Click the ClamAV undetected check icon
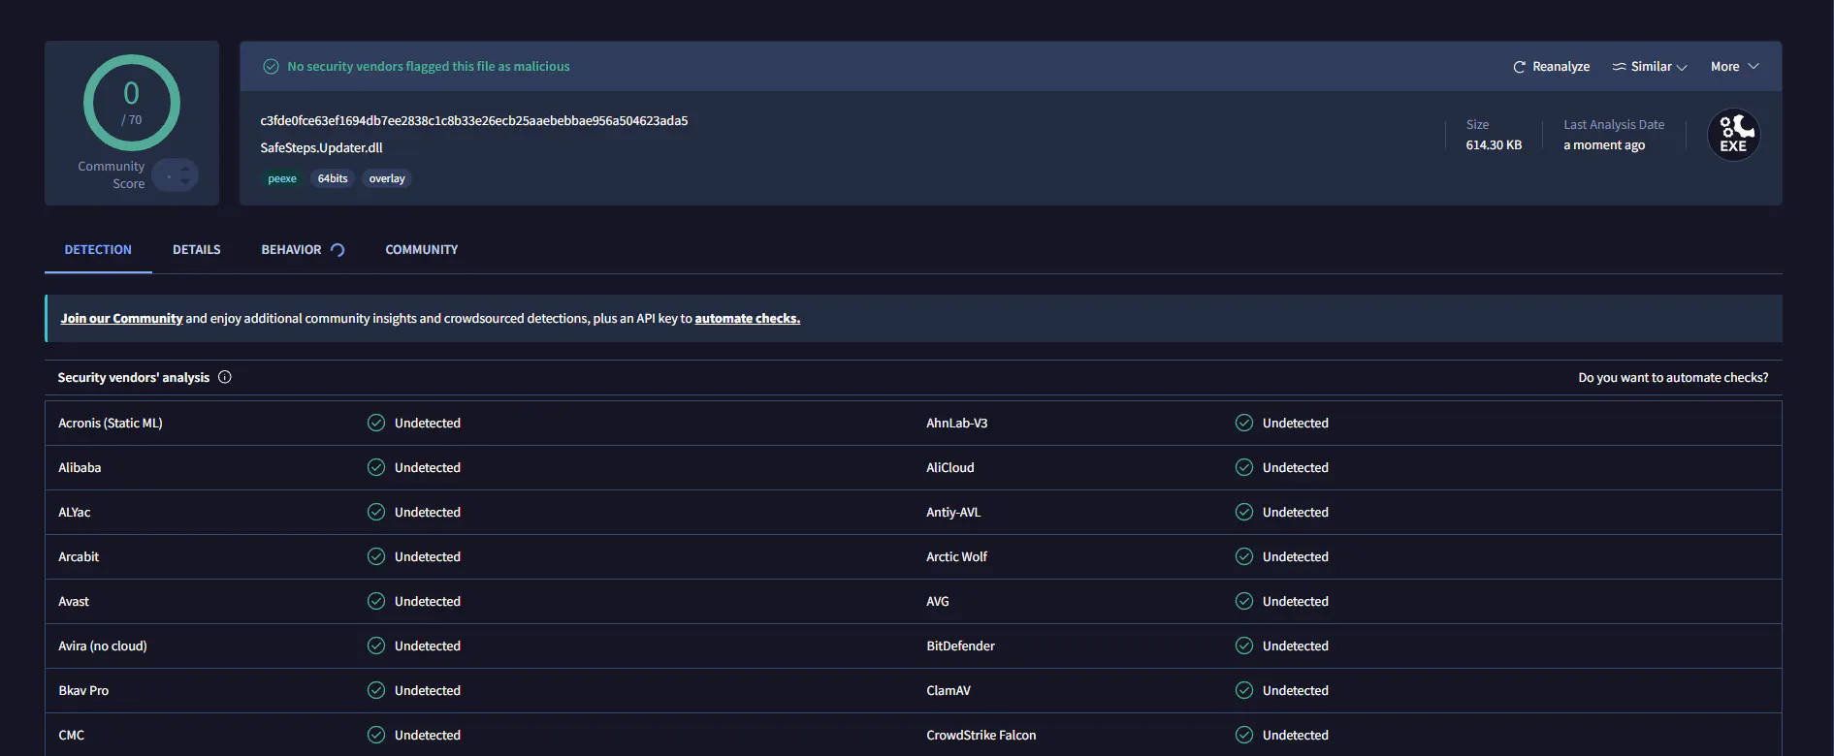Screen dimensions: 1834x756 pyautogui.click(x=1244, y=690)
